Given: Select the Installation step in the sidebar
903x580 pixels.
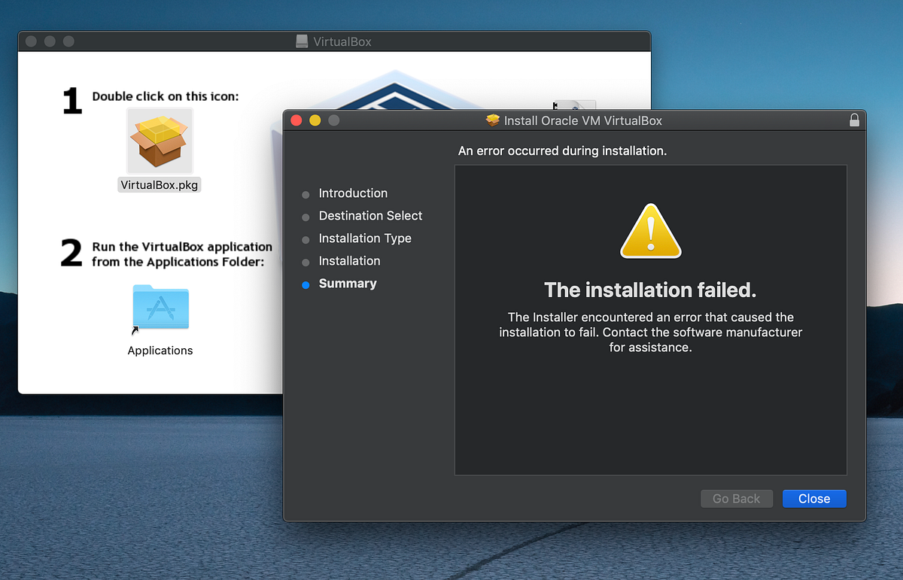Looking at the screenshot, I should pyautogui.click(x=349, y=261).
